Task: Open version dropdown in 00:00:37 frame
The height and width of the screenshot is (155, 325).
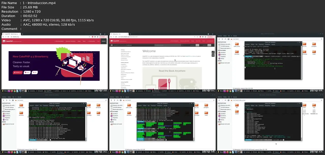Action: pyautogui.click(x=209, y=45)
